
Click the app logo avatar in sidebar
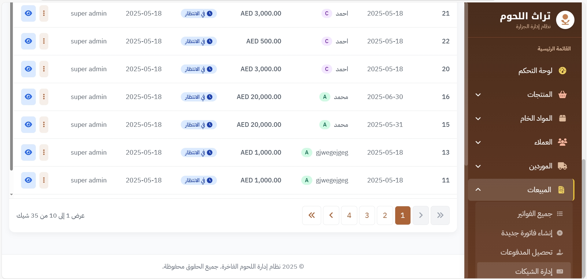565,20
